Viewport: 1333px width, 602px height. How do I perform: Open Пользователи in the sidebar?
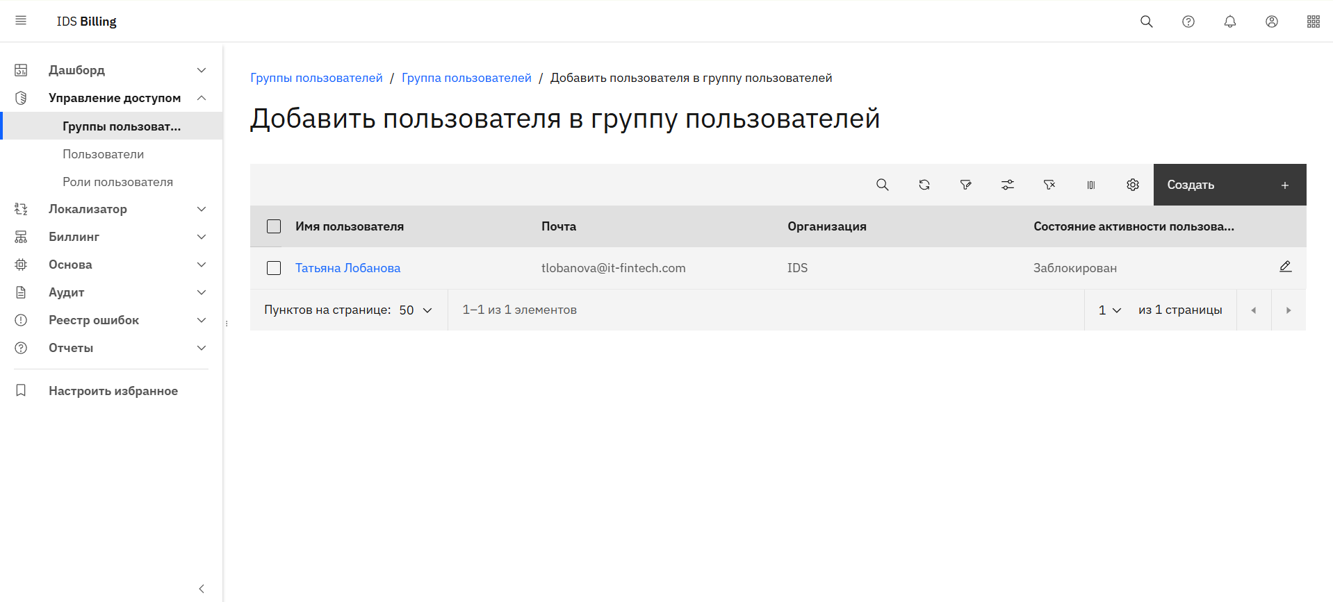click(104, 154)
